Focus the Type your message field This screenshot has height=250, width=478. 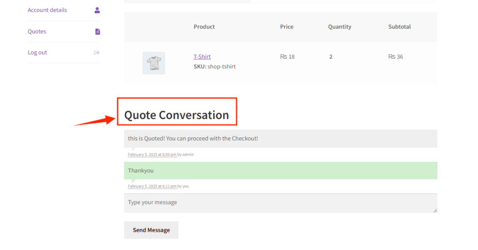[x=280, y=203]
